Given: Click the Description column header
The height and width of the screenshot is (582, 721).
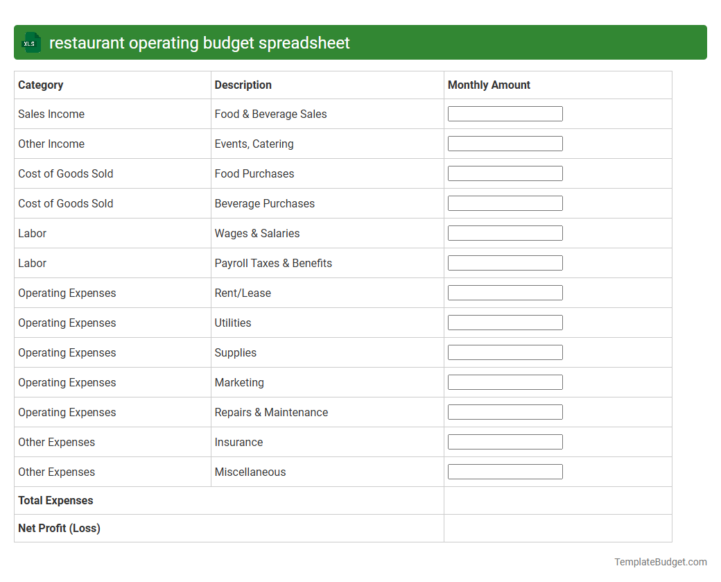Looking at the screenshot, I should 243,85.
